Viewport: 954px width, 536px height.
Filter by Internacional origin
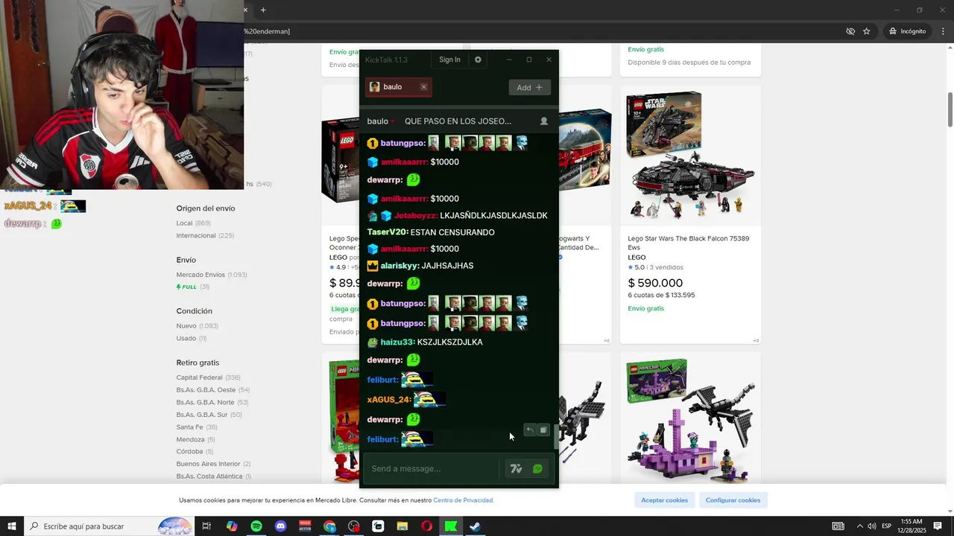point(196,236)
